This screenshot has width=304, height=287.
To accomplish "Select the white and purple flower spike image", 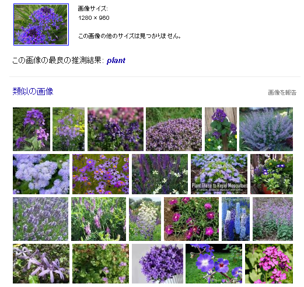I will (145, 219).
